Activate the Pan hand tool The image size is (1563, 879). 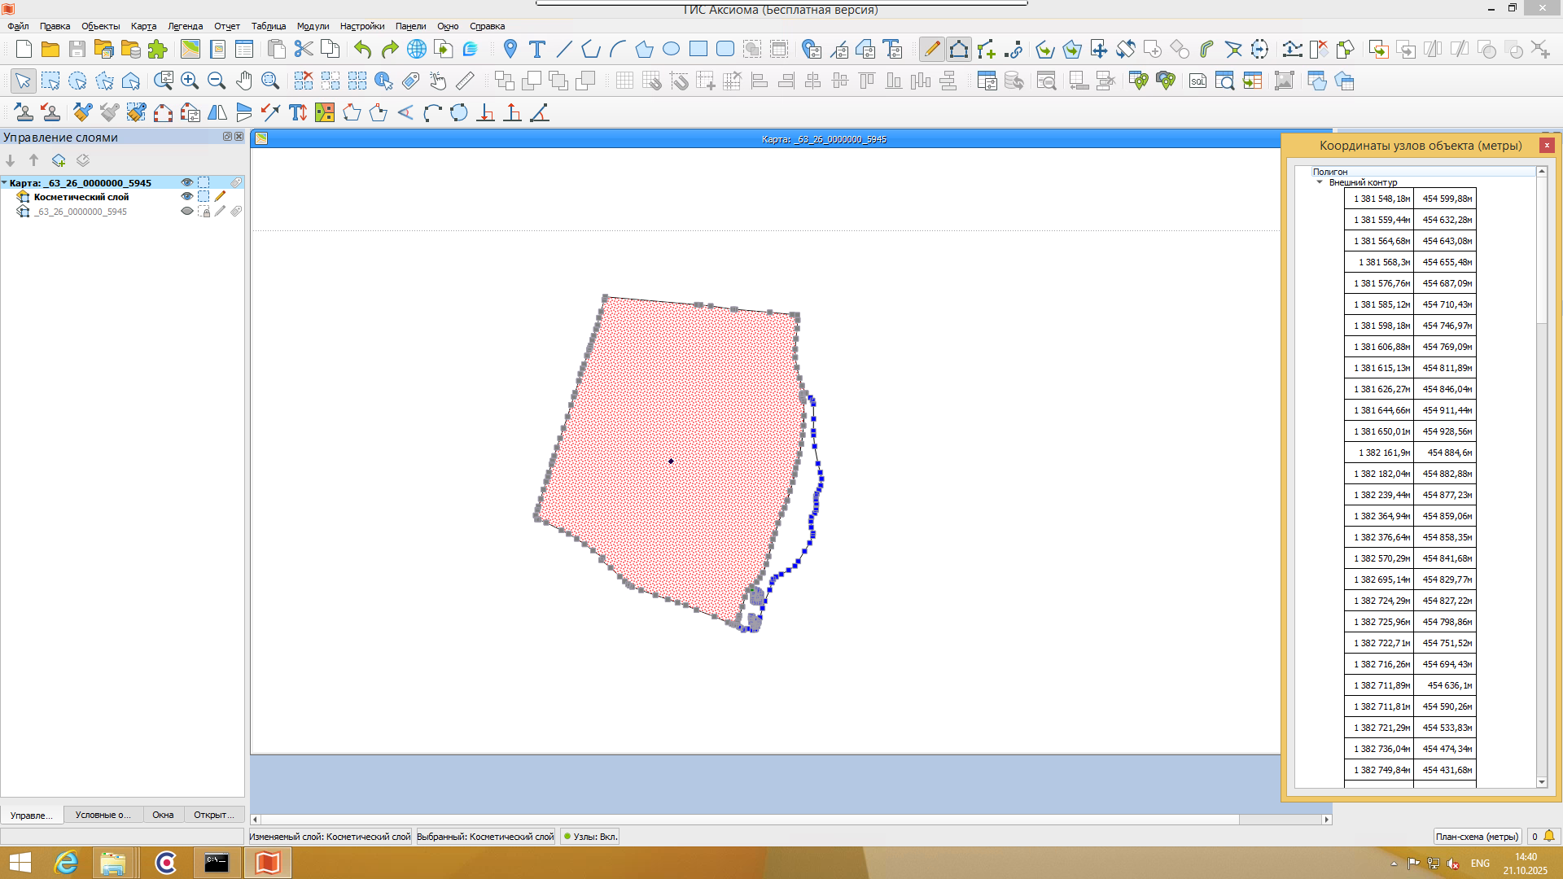244,81
